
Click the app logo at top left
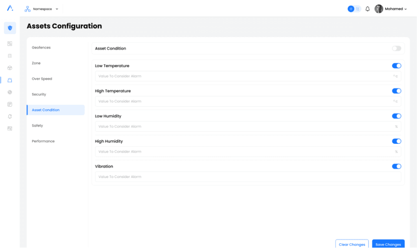[10, 9]
